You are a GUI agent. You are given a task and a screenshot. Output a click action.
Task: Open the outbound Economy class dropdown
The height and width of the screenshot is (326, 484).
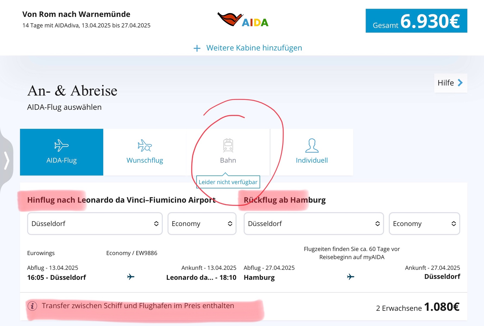click(202, 224)
